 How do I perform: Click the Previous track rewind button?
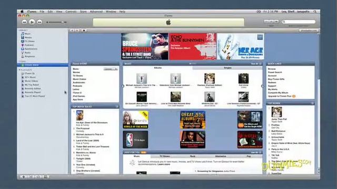[24, 22]
